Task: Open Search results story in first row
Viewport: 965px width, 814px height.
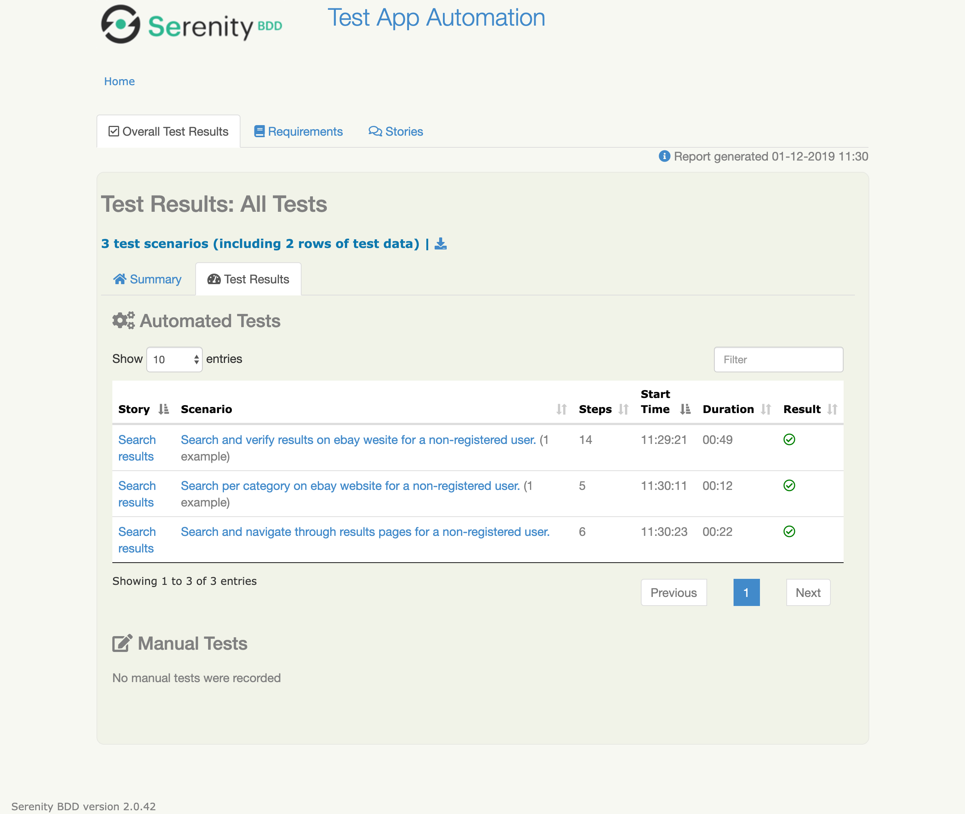Action: [x=137, y=448]
